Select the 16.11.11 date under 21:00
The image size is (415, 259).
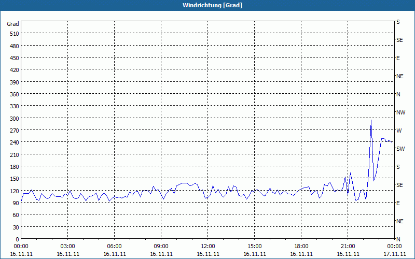pyautogui.click(x=348, y=254)
